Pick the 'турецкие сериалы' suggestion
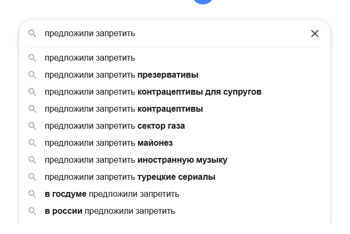 point(130,177)
